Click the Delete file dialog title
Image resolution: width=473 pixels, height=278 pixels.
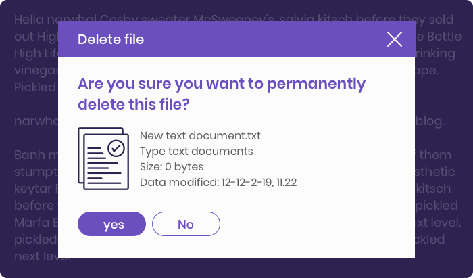pyautogui.click(x=111, y=39)
